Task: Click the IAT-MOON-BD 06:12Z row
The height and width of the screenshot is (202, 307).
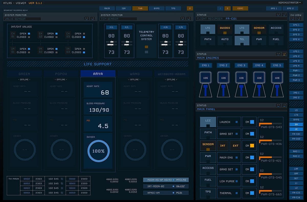Action: pyautogui.click(x=166, y=186)
